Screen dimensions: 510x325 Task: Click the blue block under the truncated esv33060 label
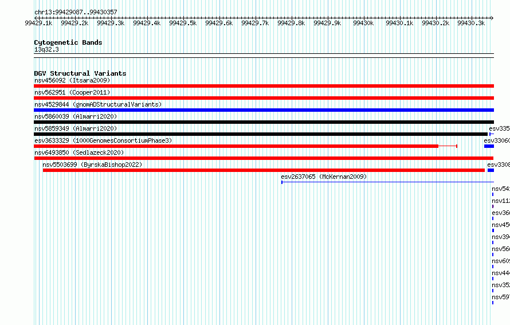tap(489, 146)
